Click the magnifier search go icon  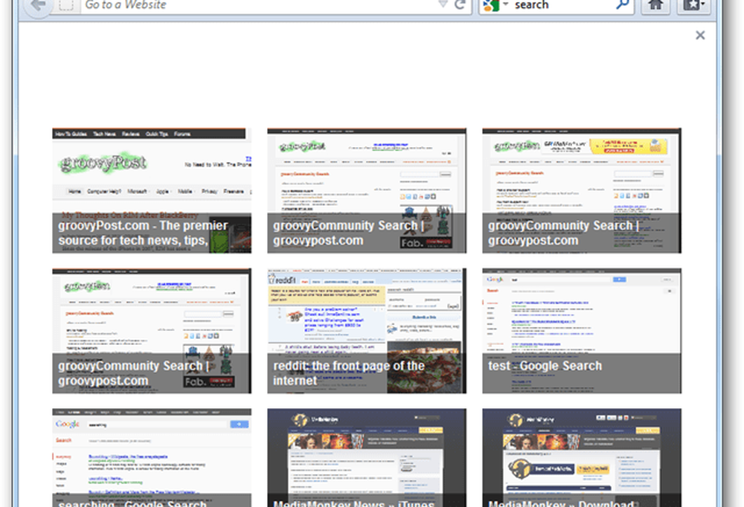click(622, 5)
